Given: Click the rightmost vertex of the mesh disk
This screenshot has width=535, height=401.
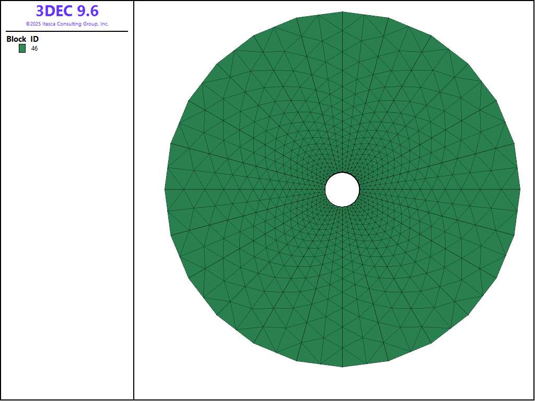Looking at the screenshot, I should 520,189.
